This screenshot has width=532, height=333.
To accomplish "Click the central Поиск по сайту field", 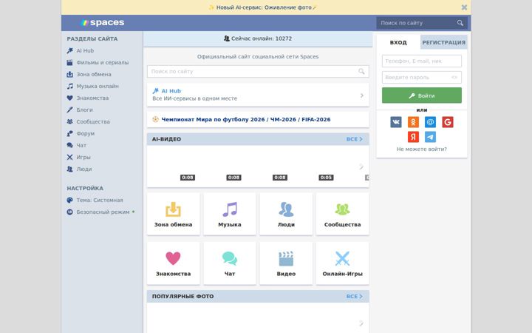I will coord(258,71).
